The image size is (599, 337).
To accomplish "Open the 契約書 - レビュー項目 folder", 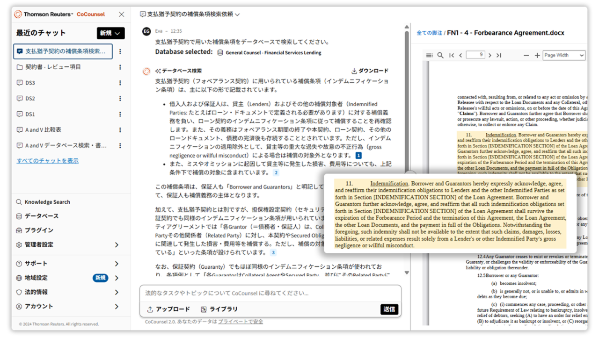I will [52, 67].
